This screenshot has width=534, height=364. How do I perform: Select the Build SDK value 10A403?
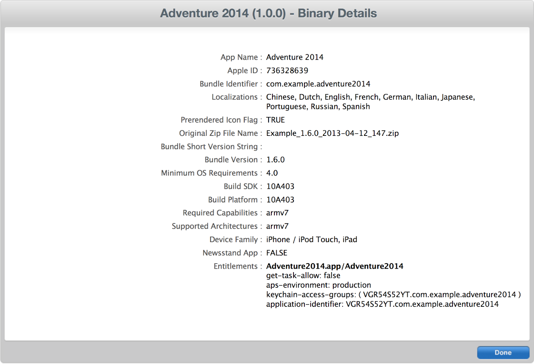(280, 186)
